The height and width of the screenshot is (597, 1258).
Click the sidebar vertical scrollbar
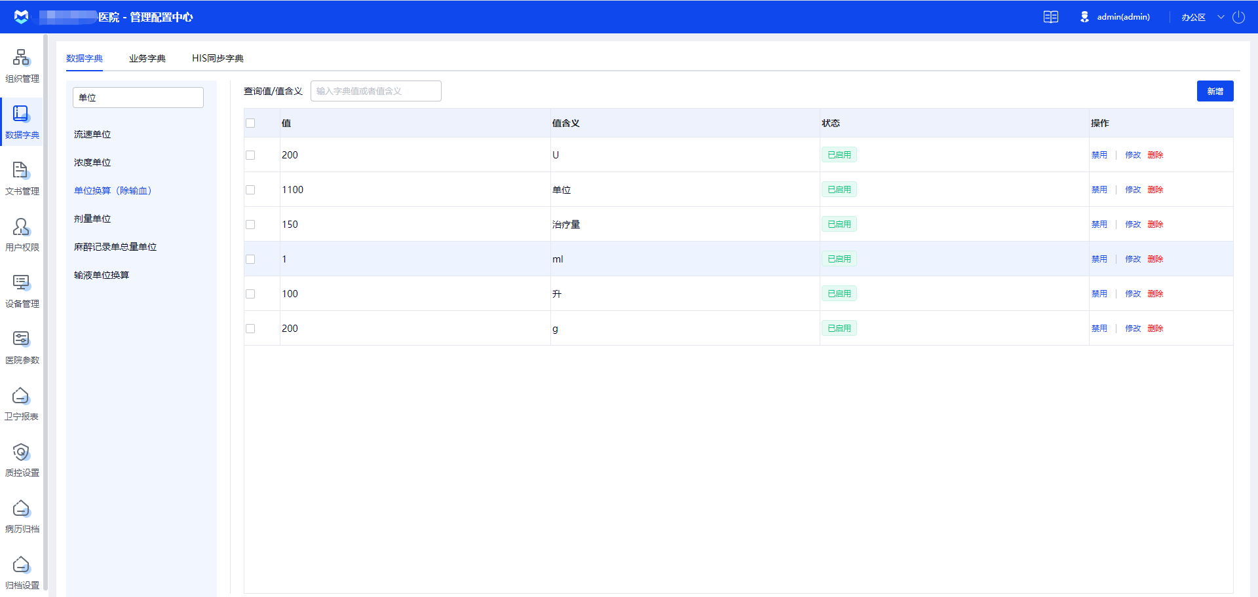pos(45,313)
